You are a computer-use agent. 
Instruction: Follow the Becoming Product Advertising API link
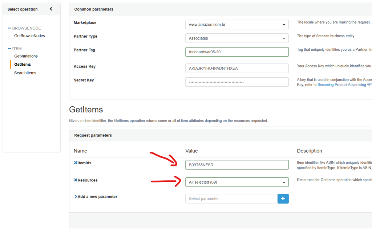(x=345, y=85)
